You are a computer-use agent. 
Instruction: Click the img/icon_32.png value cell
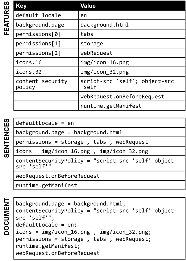(131, 72)
